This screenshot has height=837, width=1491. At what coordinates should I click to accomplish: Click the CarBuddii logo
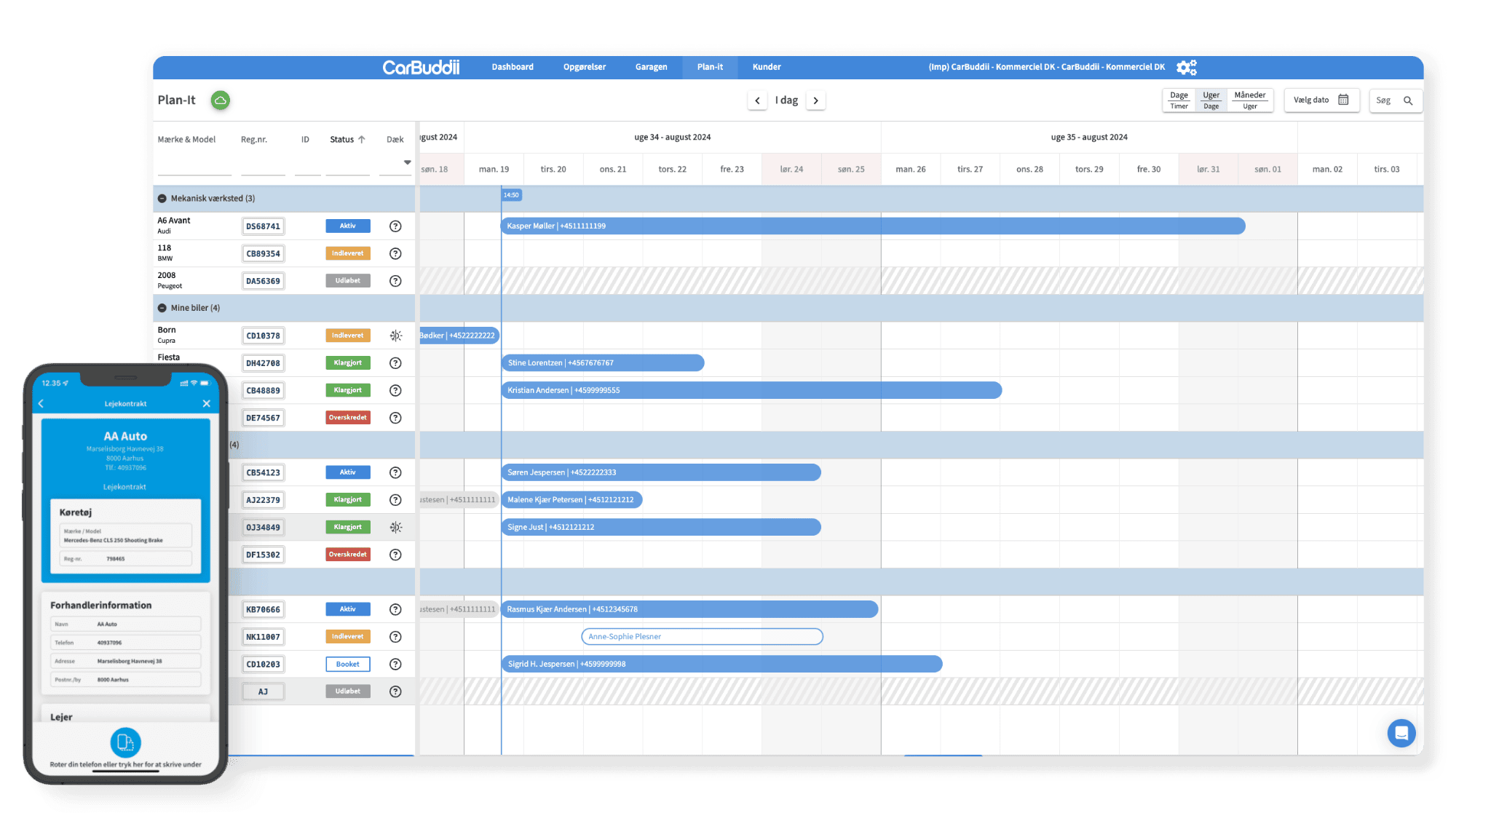click(421, 67)
